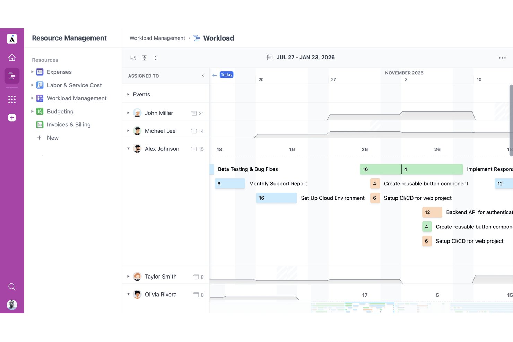Select the blue 16-hour Set Up Cloud Environment bar

[x=277, y=198]
